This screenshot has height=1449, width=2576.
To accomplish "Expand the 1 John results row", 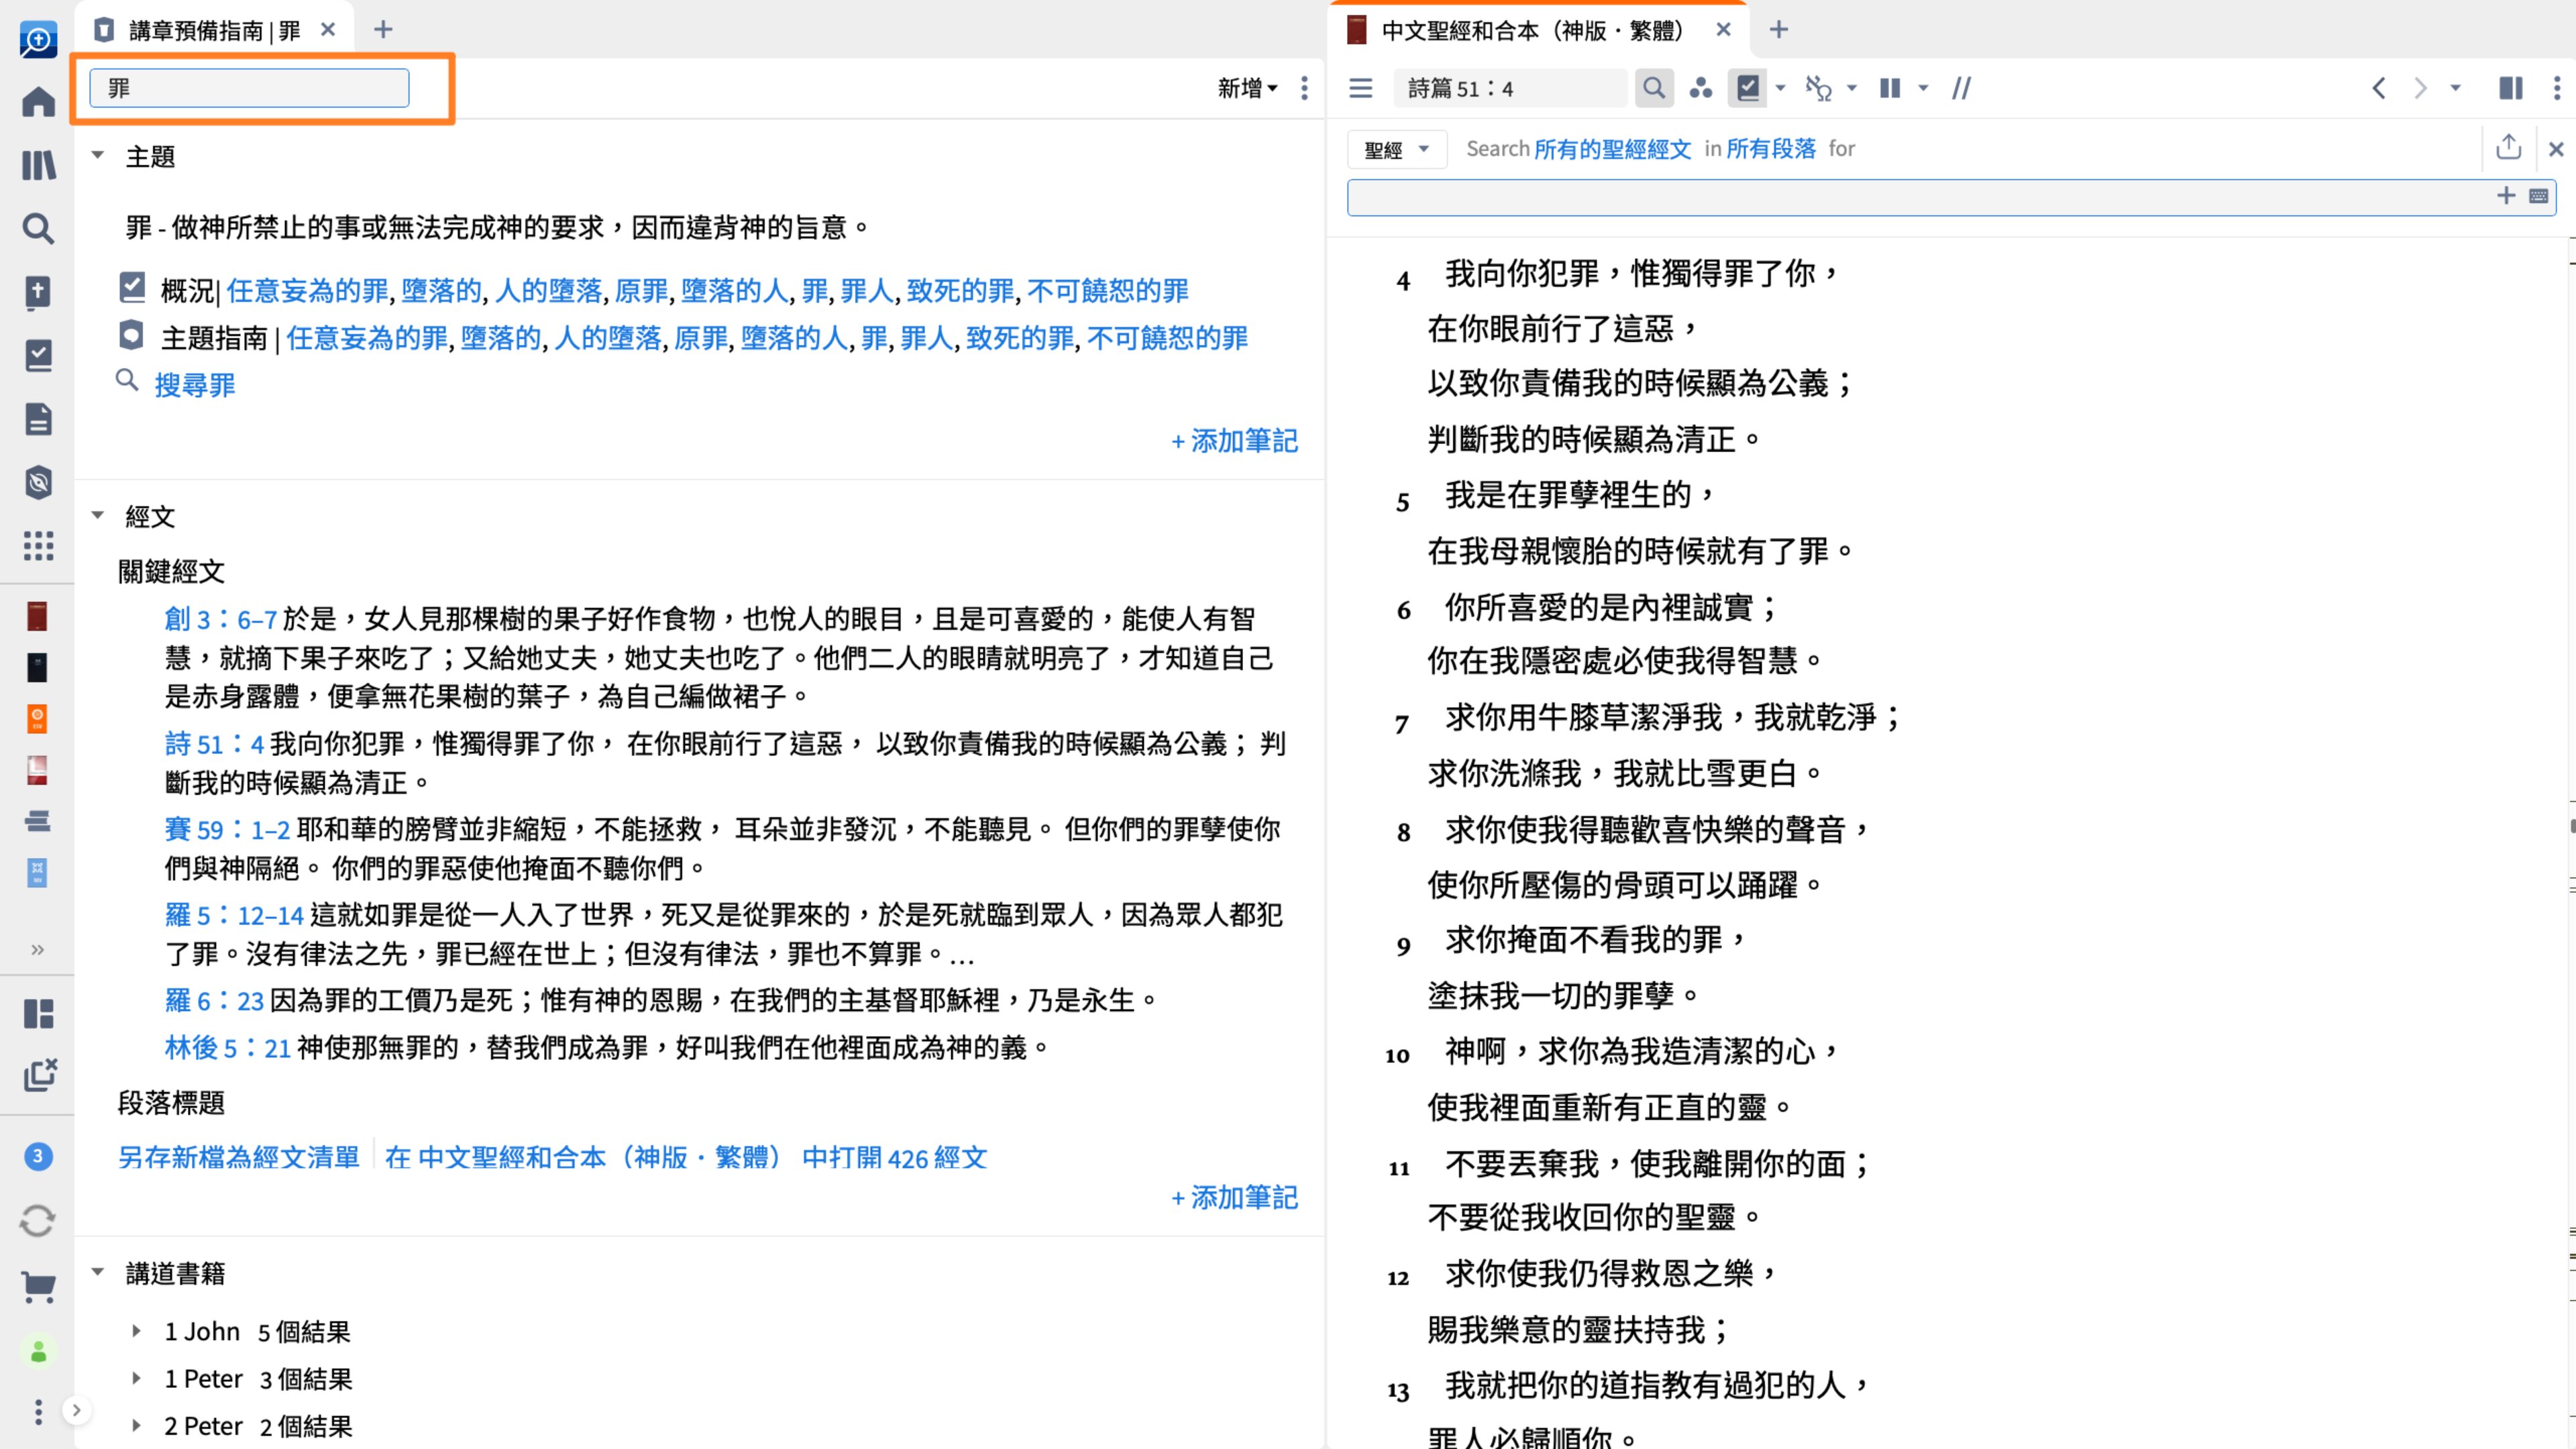I will 136,1331.
